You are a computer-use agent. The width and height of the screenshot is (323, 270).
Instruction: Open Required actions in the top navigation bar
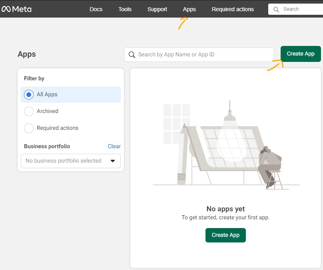(x=233, y=9)
